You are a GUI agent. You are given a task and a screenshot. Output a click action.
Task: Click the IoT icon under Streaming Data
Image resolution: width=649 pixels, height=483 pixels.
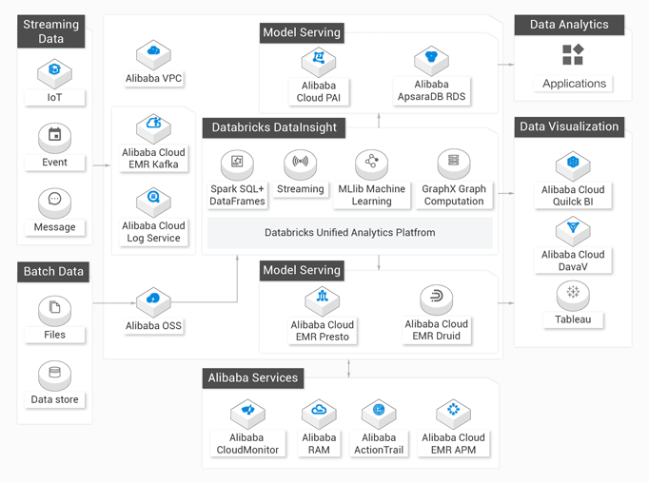[x=54, y=73]
